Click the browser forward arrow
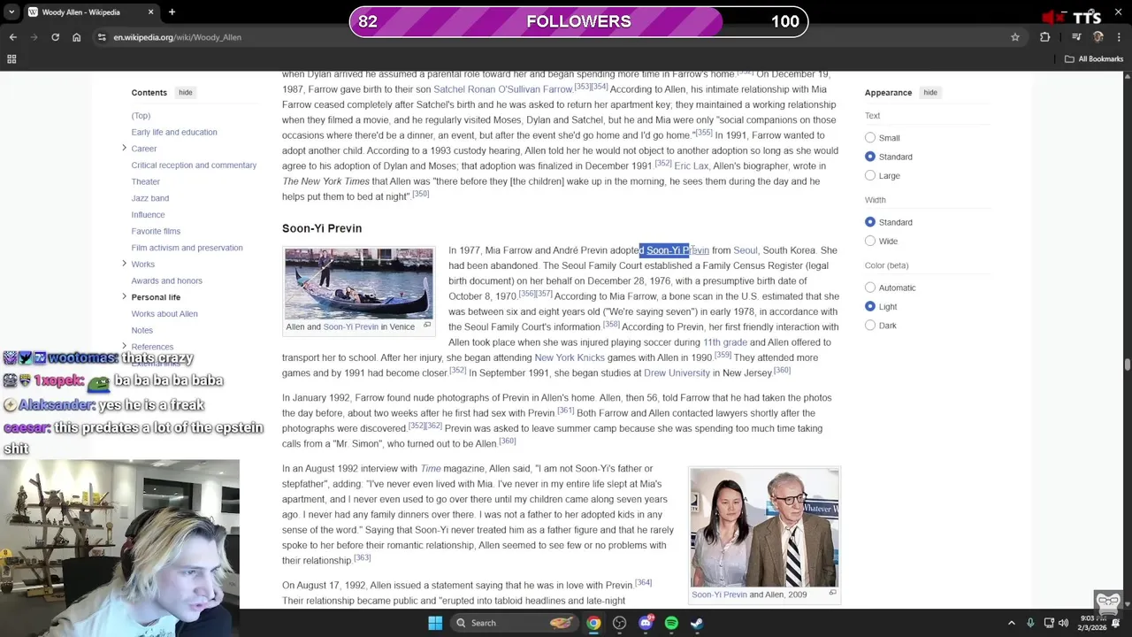Screen dimensions: 1132x637 tap(34, 37)
